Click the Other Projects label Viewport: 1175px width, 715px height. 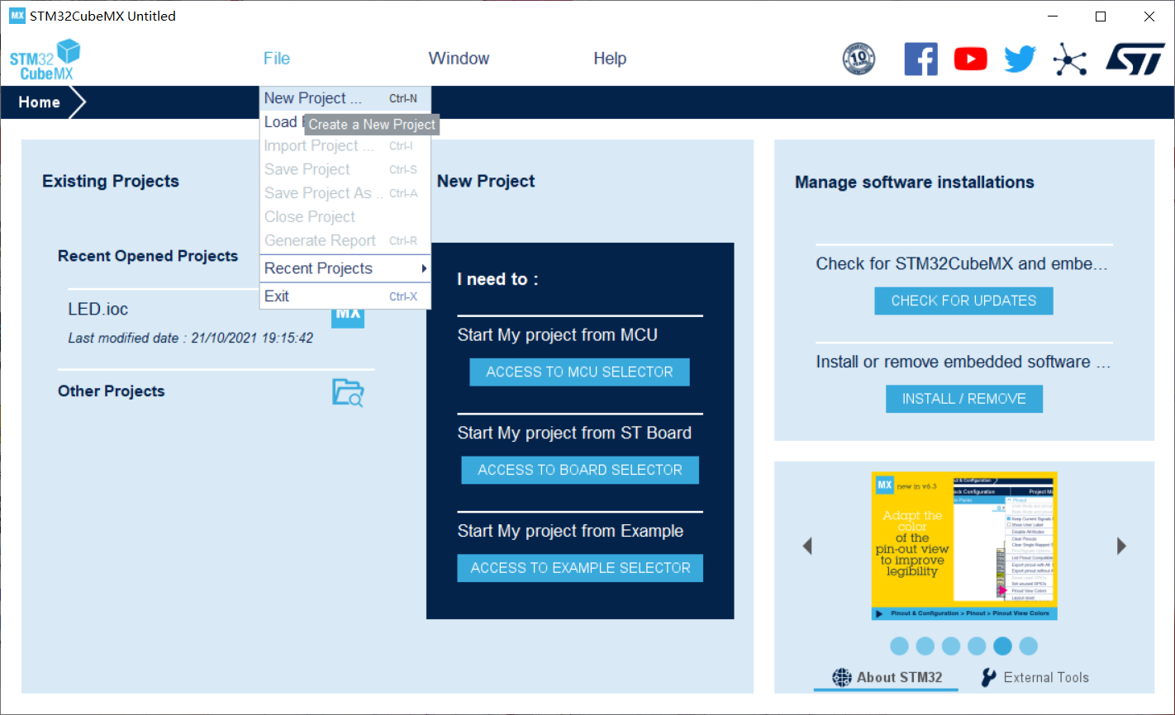click(112, 391)
